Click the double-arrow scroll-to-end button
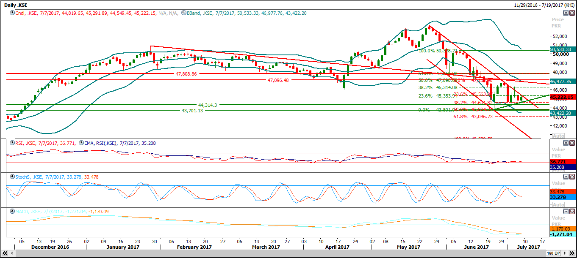 click(x=572, y=253)
